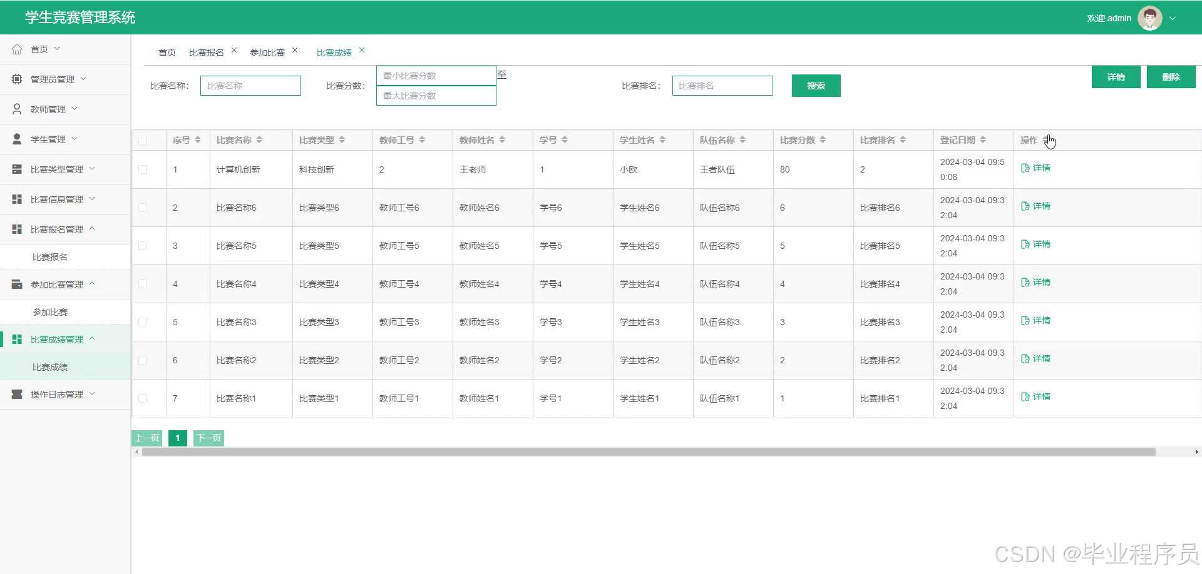Click the 管理员管理 chip icon

(17, 79)
